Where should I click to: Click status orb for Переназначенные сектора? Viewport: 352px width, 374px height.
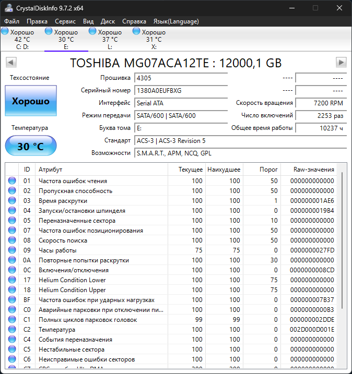(x=12, y=220)
